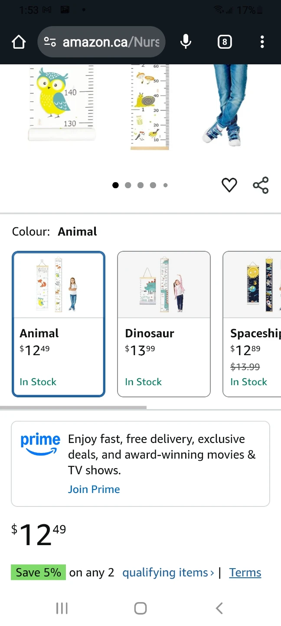The height and width of the screenshot is (626, 281).
Task: Select the Dinosaur colour option
Action: point(164,324)
